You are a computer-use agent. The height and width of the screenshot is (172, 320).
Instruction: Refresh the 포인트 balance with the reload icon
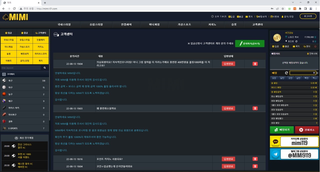pos(296,41)
